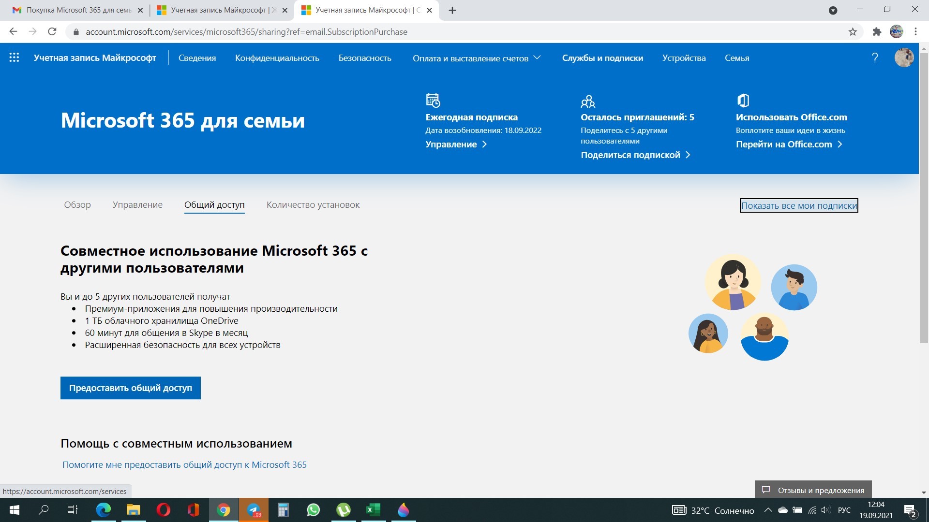
Task: Click the page vertical scrollbar
Action: pos(924,198)
